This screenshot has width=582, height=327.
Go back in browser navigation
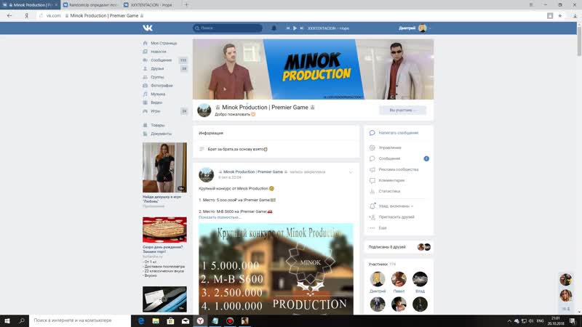9,15
